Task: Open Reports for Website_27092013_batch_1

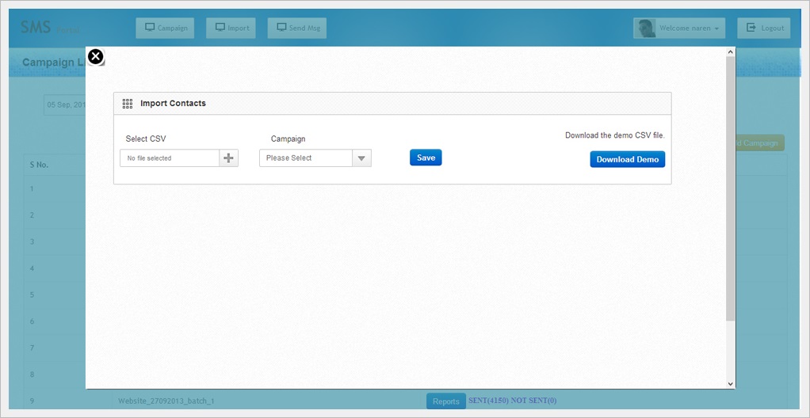Action: 445,401
